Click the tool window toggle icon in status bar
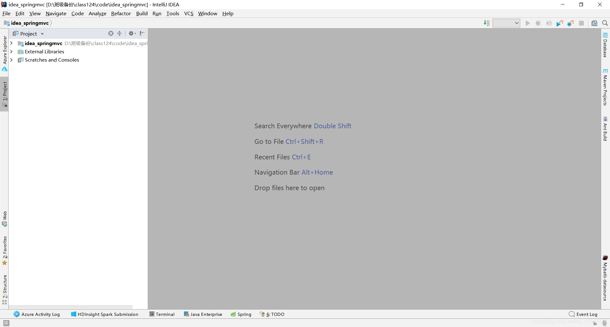Viewport: 610px width, 327px height. coord(6,323)
